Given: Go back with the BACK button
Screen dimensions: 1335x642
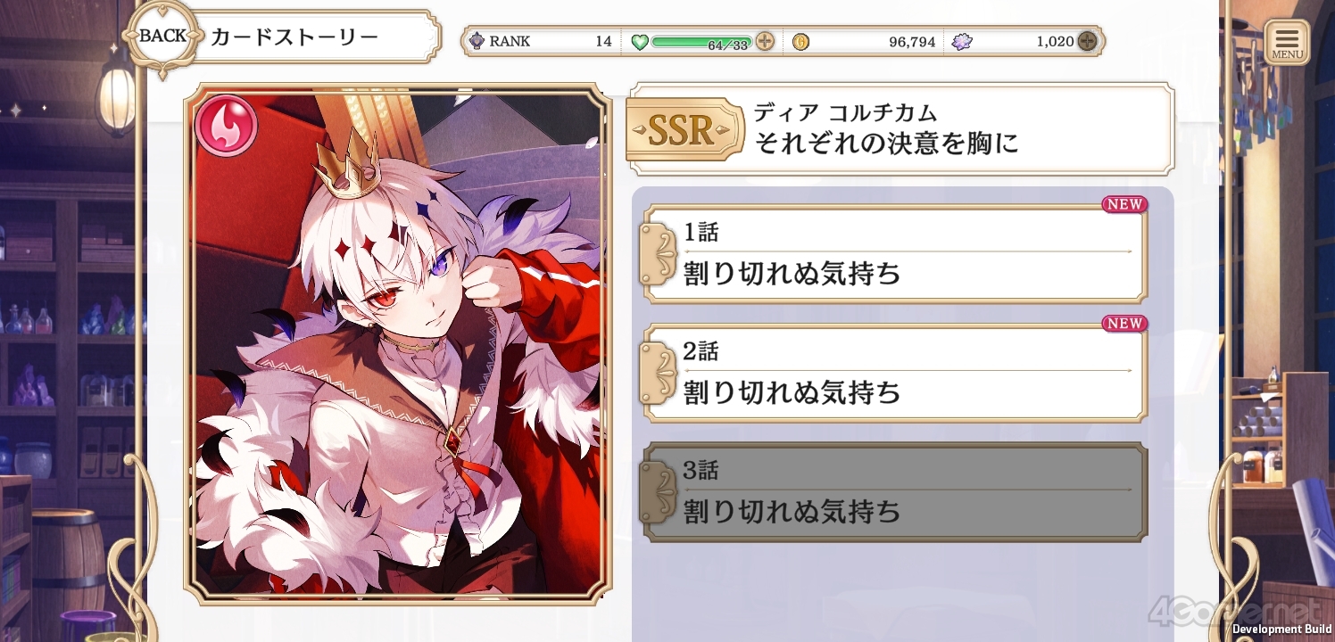Looking at the screenshot, I should [163, 37].
